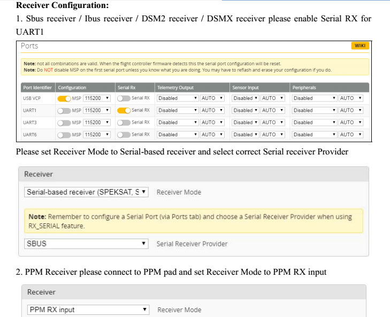Image resolution: width=390 pixels, height=317 pixels.
Task: Disable Serial RX toggle for UART1
Action: click(x=124, y=111)
